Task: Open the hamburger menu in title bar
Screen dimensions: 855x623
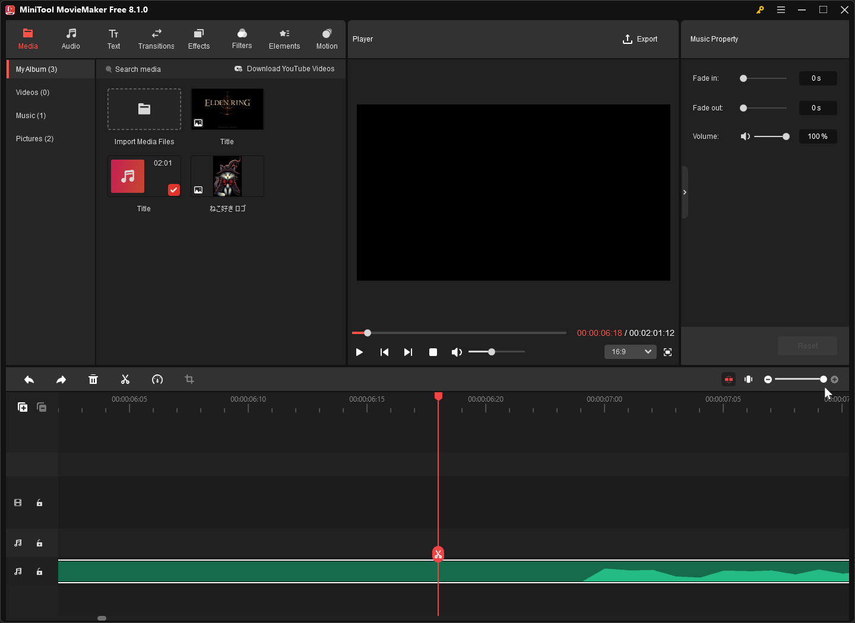Action: tap(781, 9)
